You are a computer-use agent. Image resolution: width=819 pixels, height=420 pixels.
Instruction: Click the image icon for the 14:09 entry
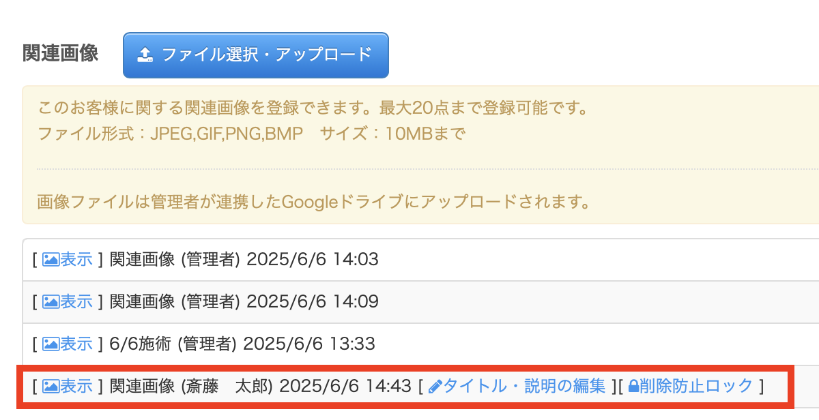pos(51,301)
